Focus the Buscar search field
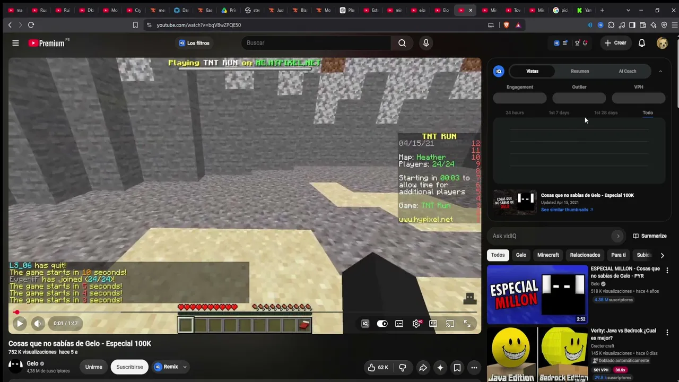The width and height of the screenshot is (679, 382). coord(316,43)
